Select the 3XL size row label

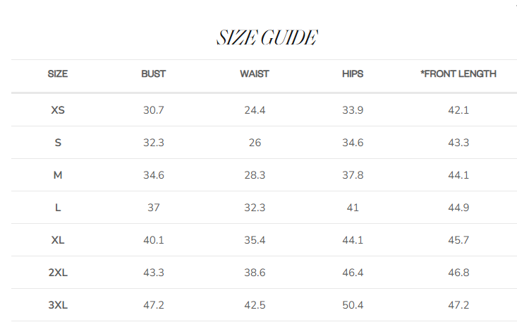pyautogui.click(x=58, y=305)
